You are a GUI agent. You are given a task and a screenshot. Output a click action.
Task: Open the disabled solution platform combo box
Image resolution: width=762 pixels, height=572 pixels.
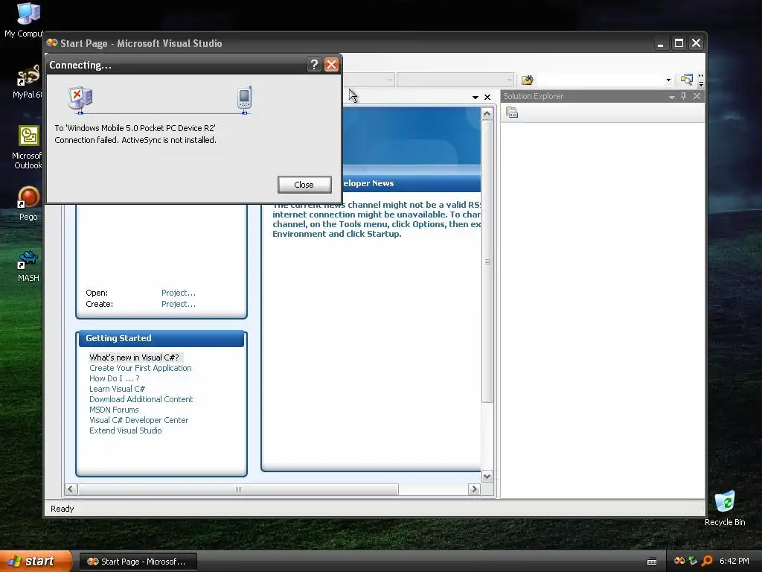pos(455,80)
